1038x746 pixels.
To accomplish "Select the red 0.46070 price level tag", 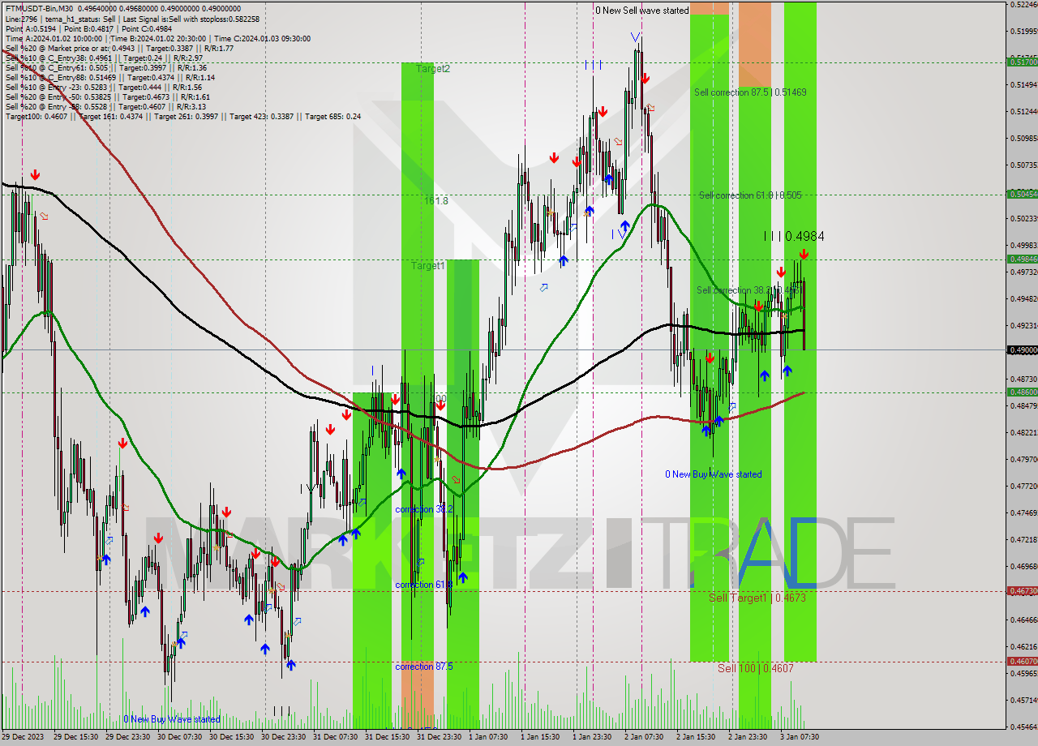I will coord(1022,662).
